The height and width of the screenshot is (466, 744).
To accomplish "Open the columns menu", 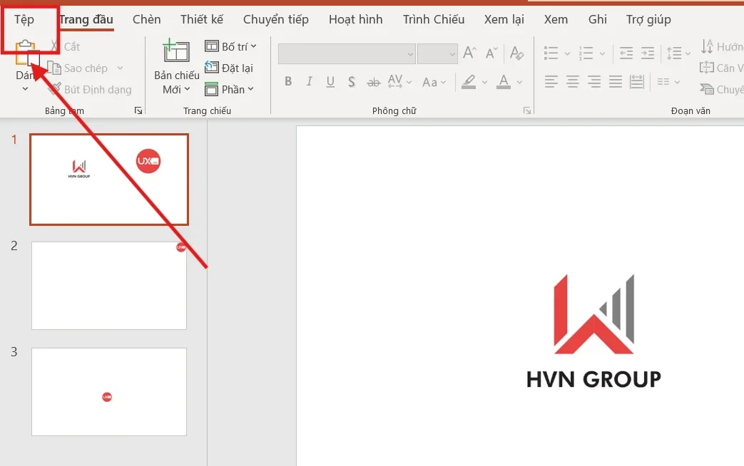I will pyautogui.click(x=668, y=82).
